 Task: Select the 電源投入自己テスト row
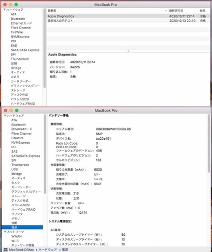(128, 21)
